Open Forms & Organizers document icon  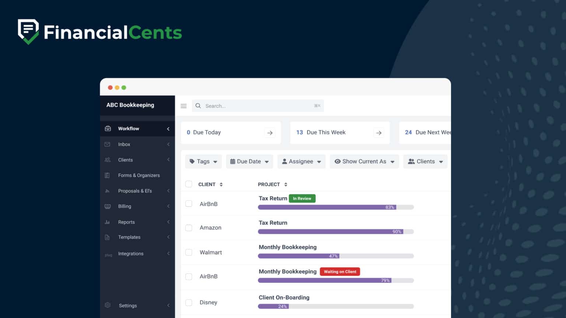point(108,175)
